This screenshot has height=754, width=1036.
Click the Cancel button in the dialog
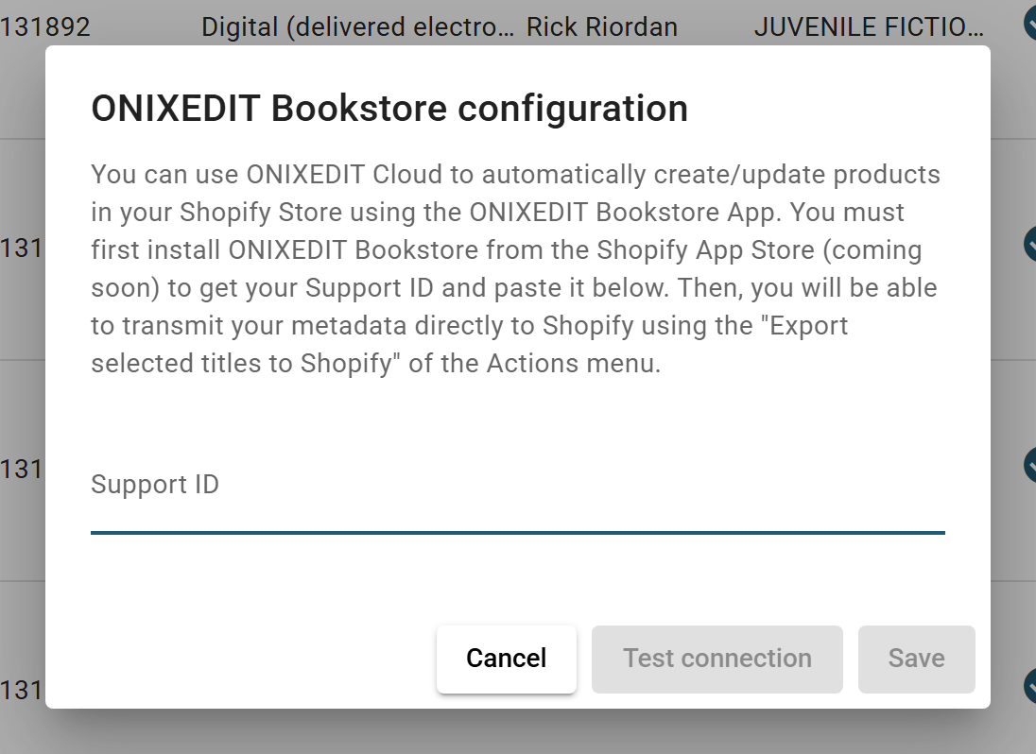(506, 659)
